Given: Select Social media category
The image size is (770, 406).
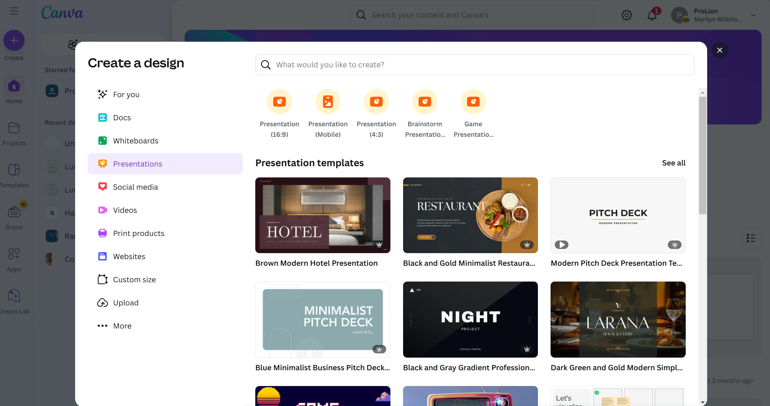Looking at the screenshot, I should (165, 187).
